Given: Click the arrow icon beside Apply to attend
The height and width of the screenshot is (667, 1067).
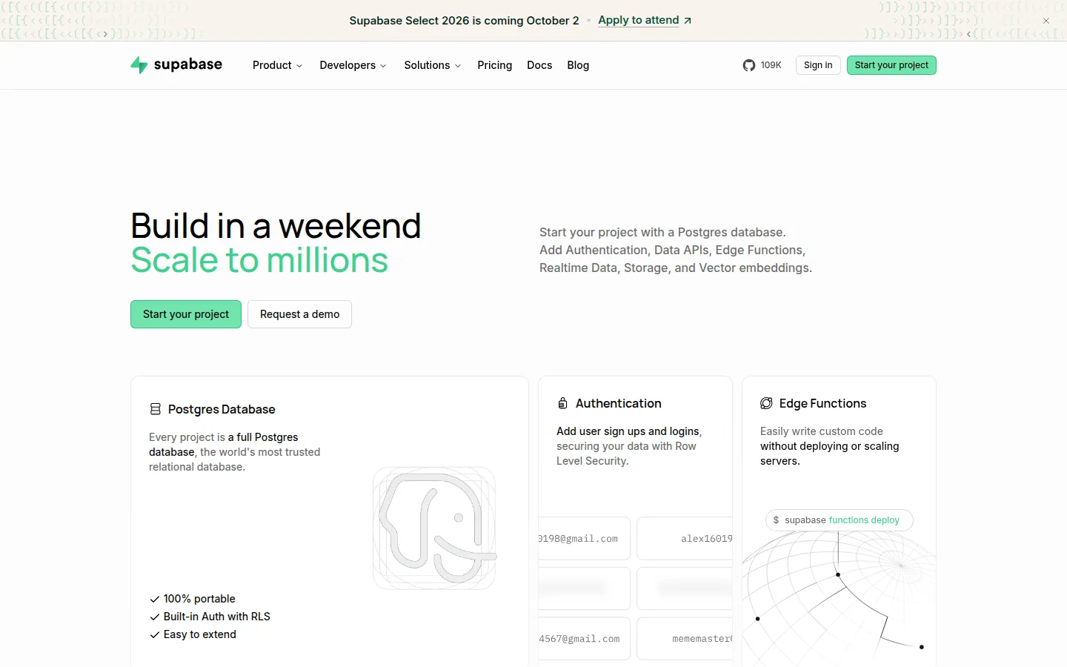Looking at the screenshot, I should pyautogui.click(x=688, y=21).
